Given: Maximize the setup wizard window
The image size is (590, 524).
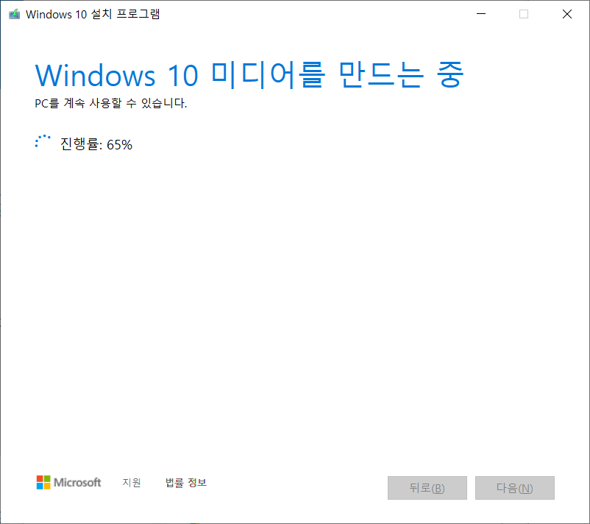Looking at the screenshot, I should [x=523, y=13].
